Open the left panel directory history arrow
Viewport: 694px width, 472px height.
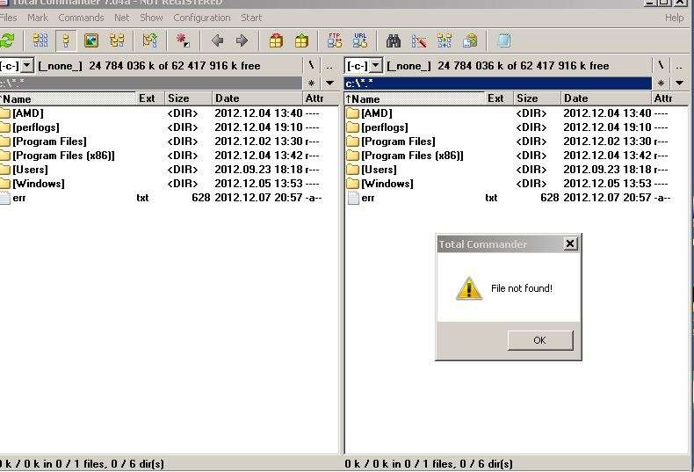pos(329,83)
